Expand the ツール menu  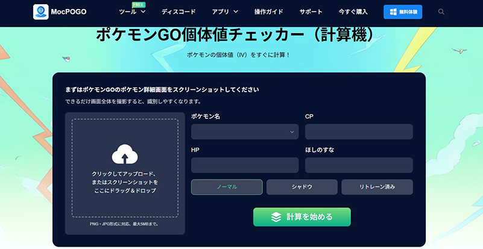(x=131, y=12)
